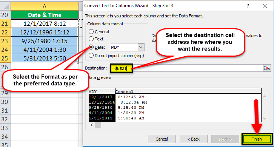Click preview value 5:50:40 AM
Screen dimensions: 274x147
tap(131, 118)
